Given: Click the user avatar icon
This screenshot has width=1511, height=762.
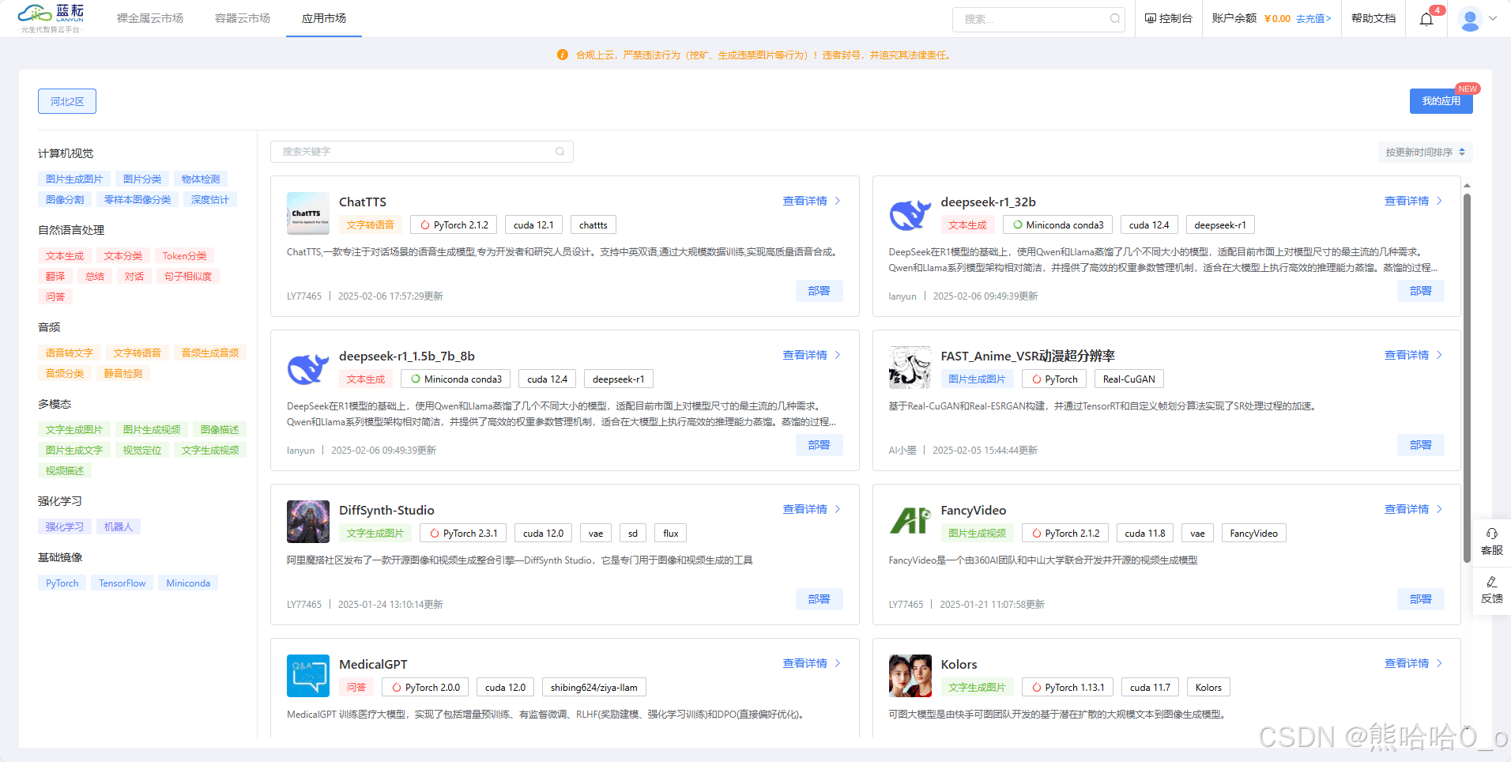Looking at the screenshot, I should click(1470, 19).
